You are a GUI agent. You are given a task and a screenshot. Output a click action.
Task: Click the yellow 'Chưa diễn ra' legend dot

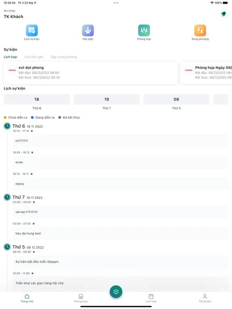click(x=5, y=117)
